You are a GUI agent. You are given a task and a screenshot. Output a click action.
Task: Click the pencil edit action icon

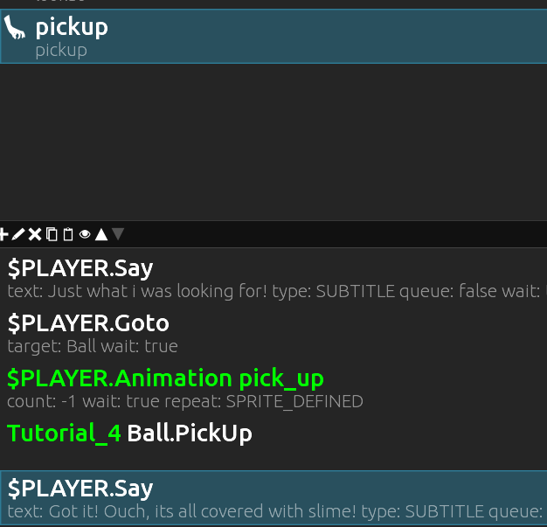(18, 234)
